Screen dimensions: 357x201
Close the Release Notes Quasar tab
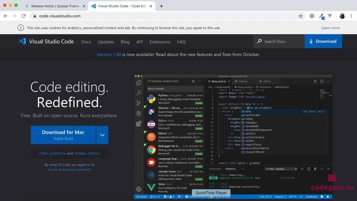point(84,6)
